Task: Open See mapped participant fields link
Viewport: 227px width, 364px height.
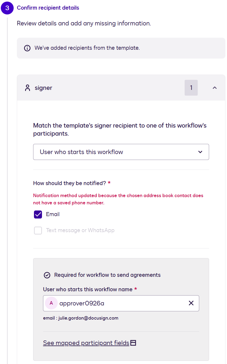Action: click(86, 343)
